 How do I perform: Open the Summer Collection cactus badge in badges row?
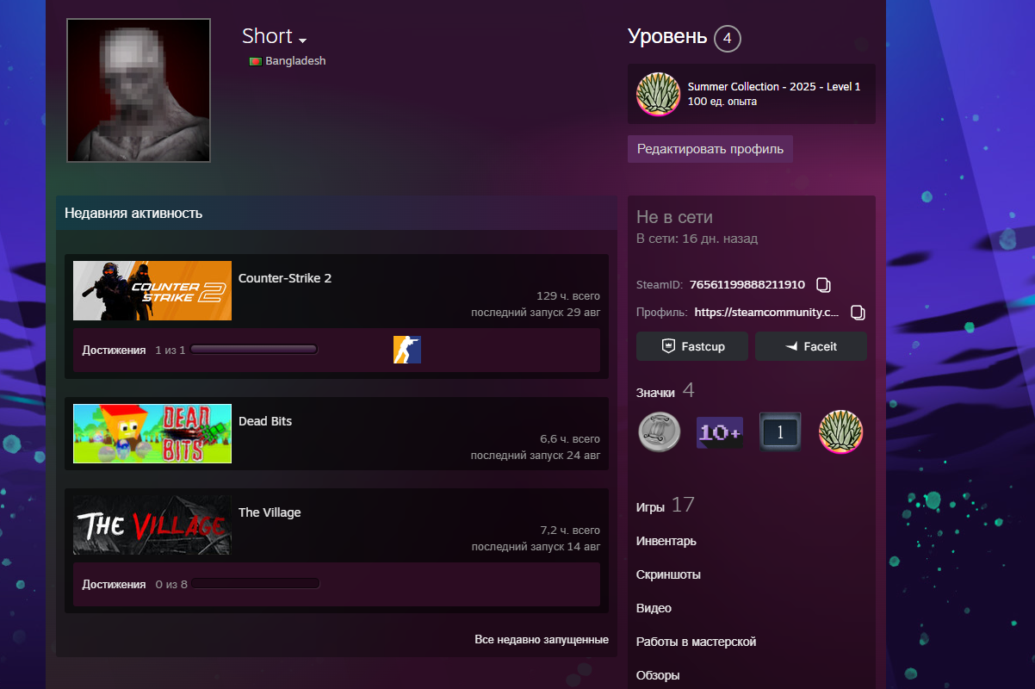point(840,431)
